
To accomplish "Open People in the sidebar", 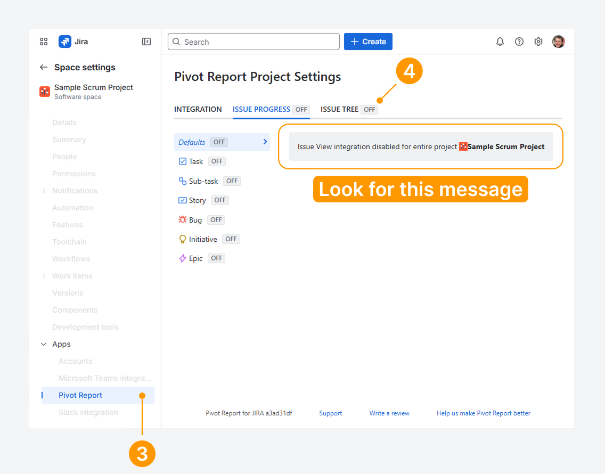I will pyautogui.click(x=64, y=157).
